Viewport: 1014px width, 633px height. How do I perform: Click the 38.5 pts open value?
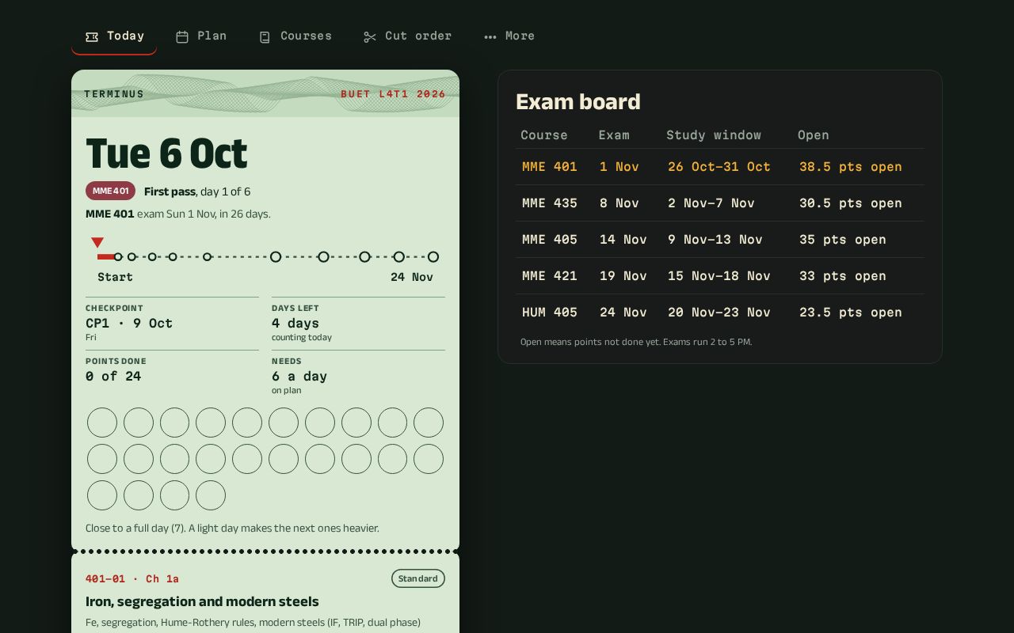[x=851, y=167]
